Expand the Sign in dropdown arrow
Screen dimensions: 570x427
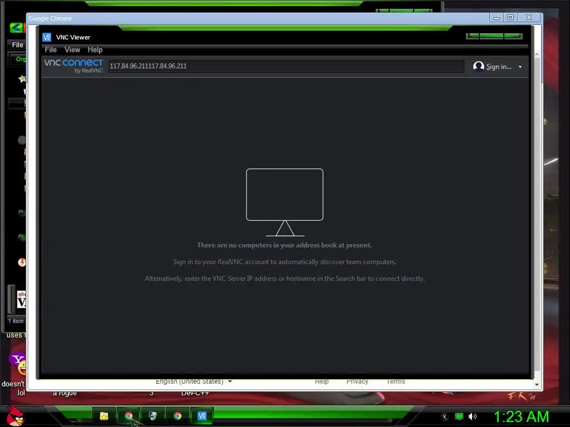tap(520, 67)
